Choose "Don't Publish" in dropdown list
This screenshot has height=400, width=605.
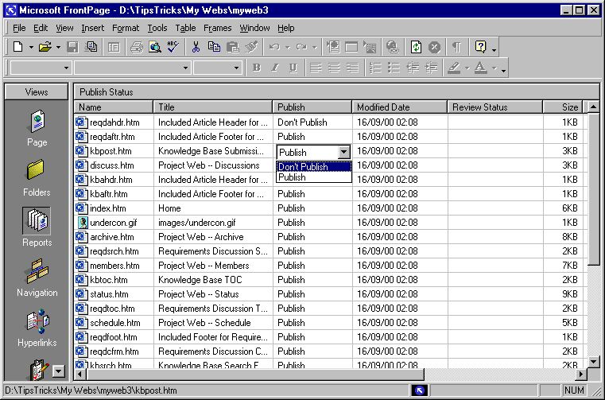coord(314,167)
